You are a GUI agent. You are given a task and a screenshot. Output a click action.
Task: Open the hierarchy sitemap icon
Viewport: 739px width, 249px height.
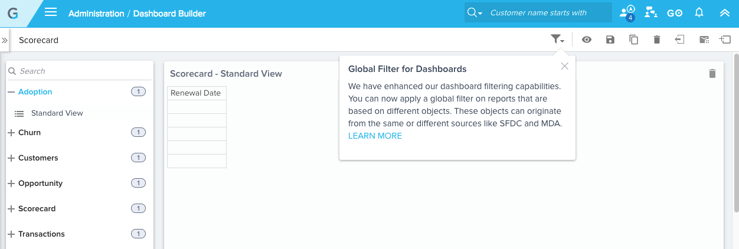pyautogui.click(x=651, y=12)
